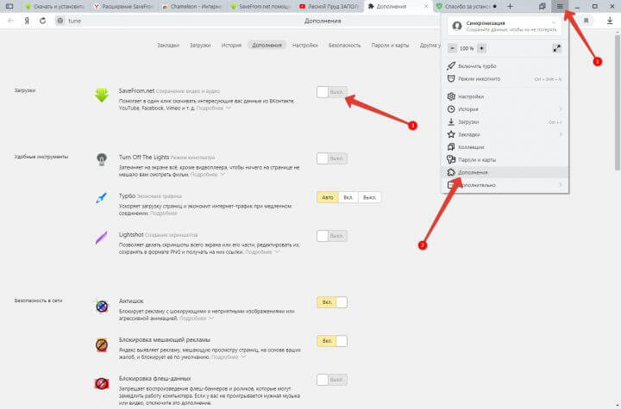Set Turbo mode to Авто
This screenshot has height=409, width=621.
coord(328,197)
